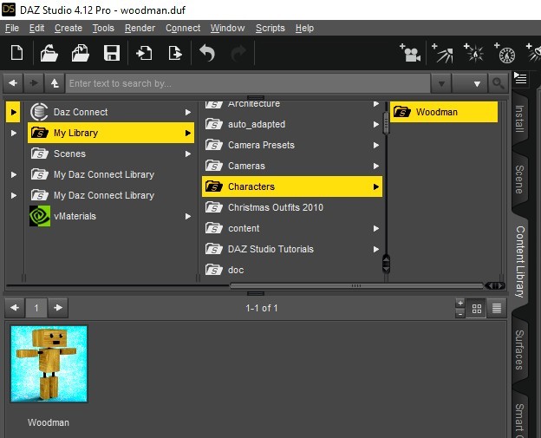Screen dimensions: 541x438
Task: Save the scene with the floppy disk icon
Action: click(x=112, y=53)
